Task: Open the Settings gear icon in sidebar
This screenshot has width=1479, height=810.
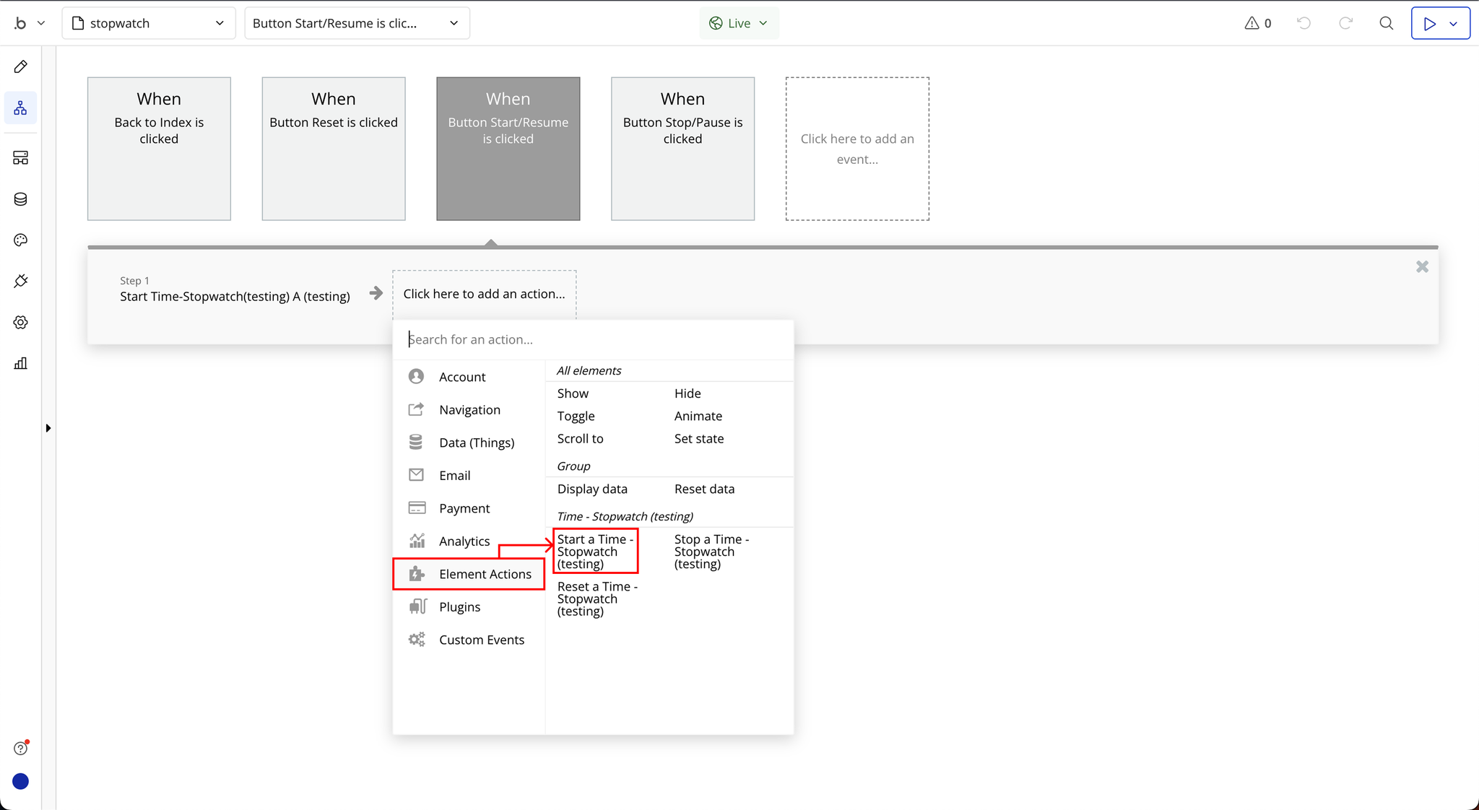Action: [20, 322]
